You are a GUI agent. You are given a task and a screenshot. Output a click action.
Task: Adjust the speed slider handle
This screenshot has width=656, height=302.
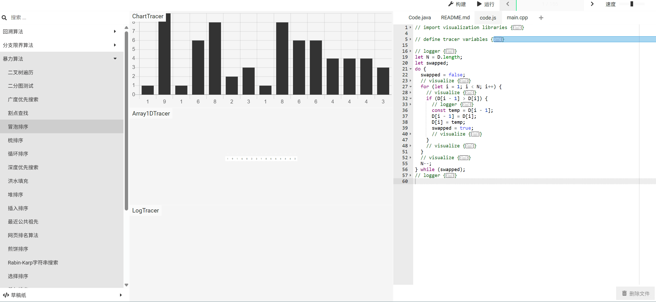[632, 4]
